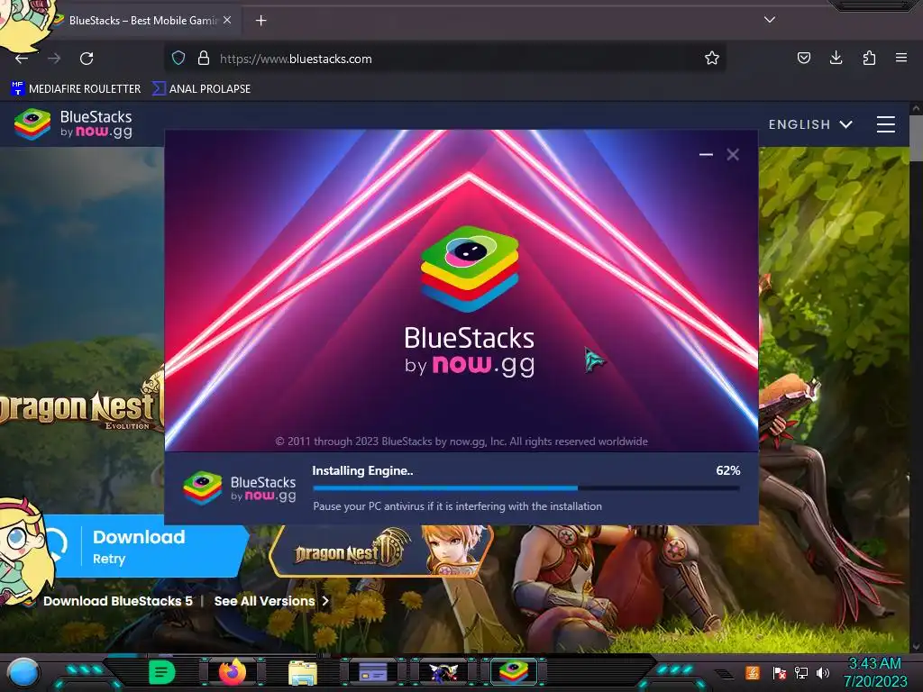Click the Installing Engine.. status text

[362, 470]
